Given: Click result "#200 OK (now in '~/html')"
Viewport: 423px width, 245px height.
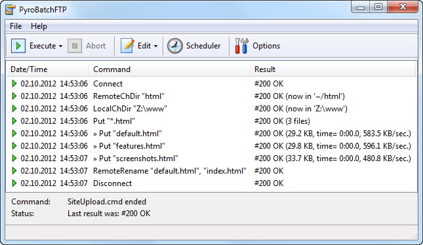Looking at the screenshot, I should (300, 96).
